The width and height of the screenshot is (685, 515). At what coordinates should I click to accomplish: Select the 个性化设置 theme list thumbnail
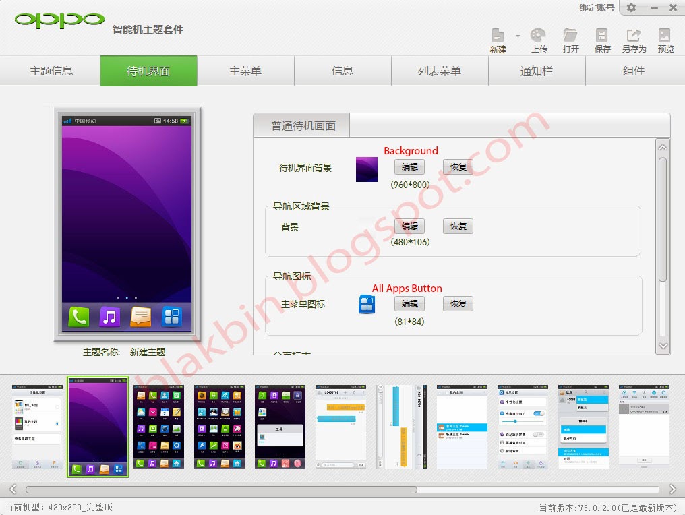37,427
